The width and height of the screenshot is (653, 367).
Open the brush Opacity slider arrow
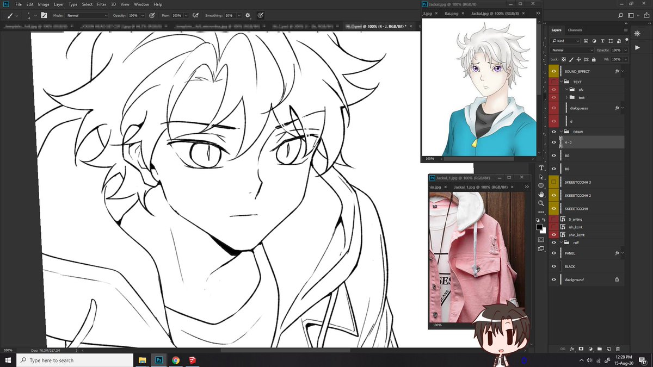pyautogui.click(x=143, y=15)
